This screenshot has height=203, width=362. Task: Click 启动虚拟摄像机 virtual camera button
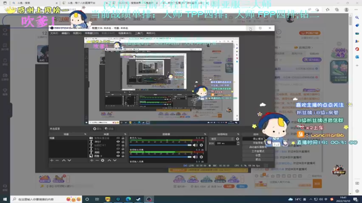point(258,147)
